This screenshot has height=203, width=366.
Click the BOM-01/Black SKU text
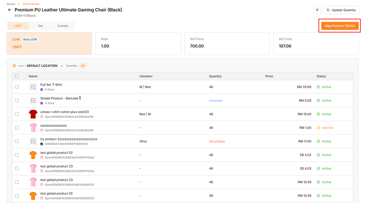tap(25, 16)
